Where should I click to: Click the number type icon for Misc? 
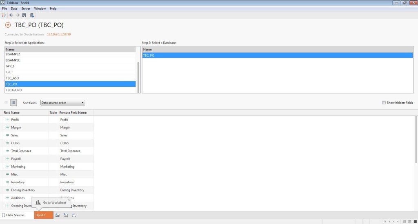pyautogui.click(x=7, y=174)
